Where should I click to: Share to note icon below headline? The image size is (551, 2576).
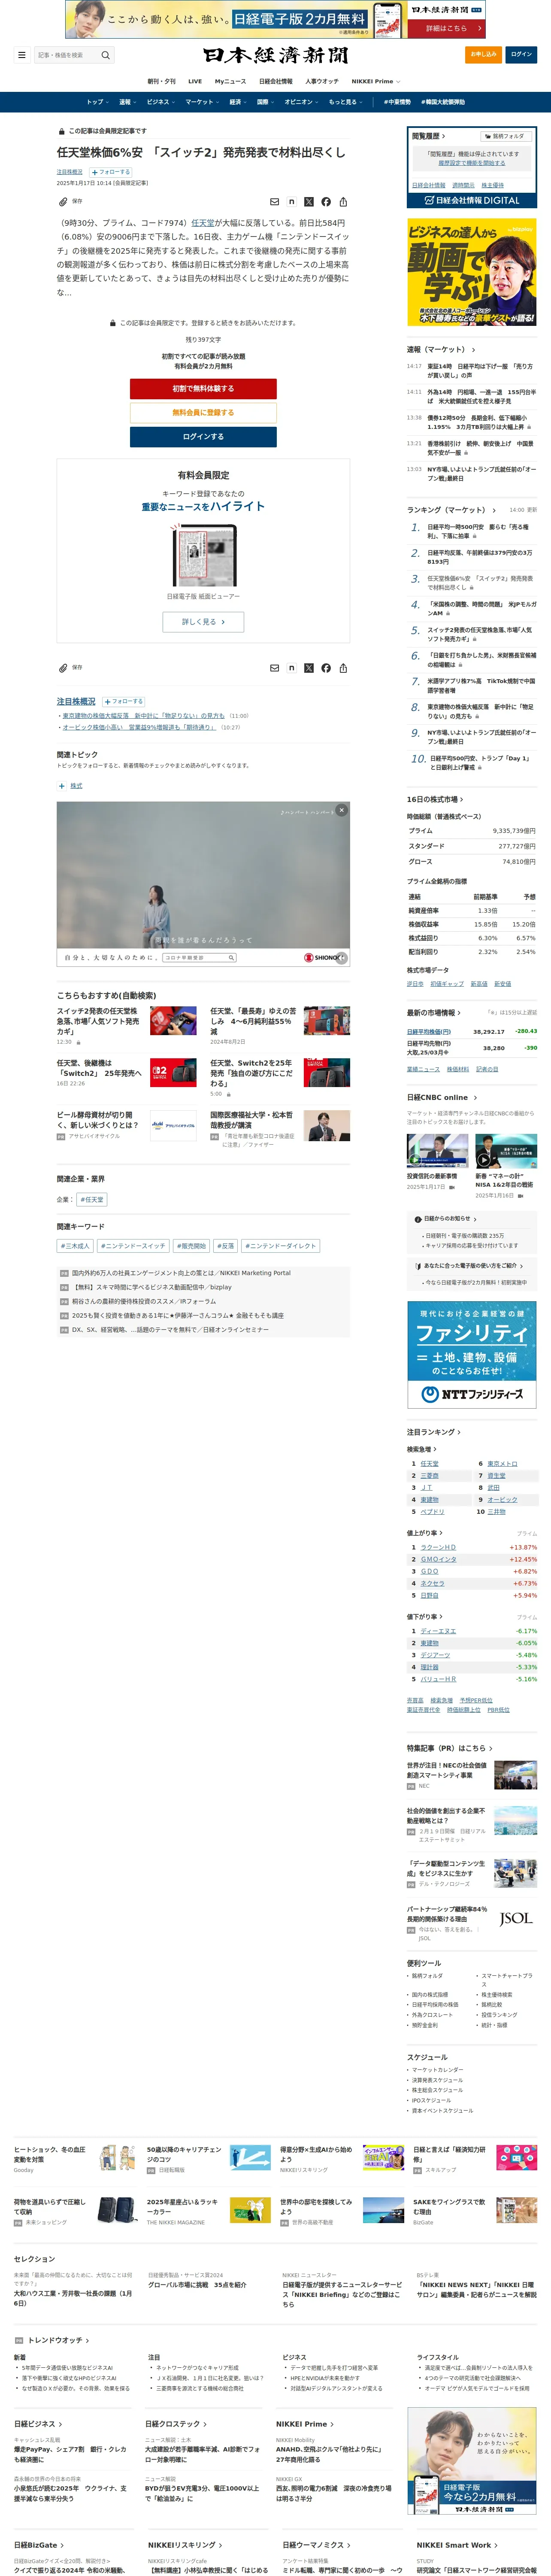click(x=292, y=202)
